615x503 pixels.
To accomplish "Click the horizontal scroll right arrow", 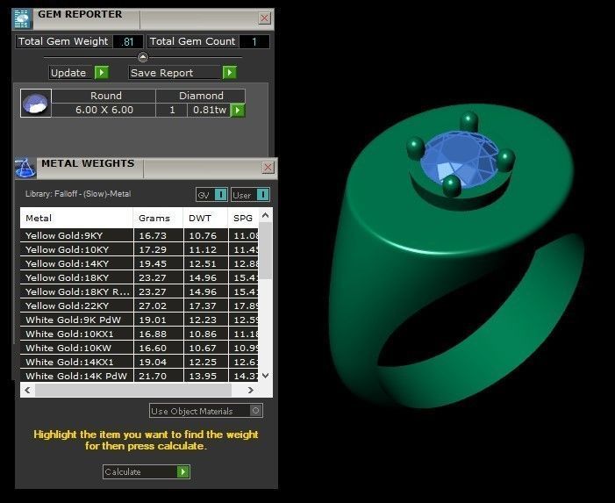I will [251, 390].
